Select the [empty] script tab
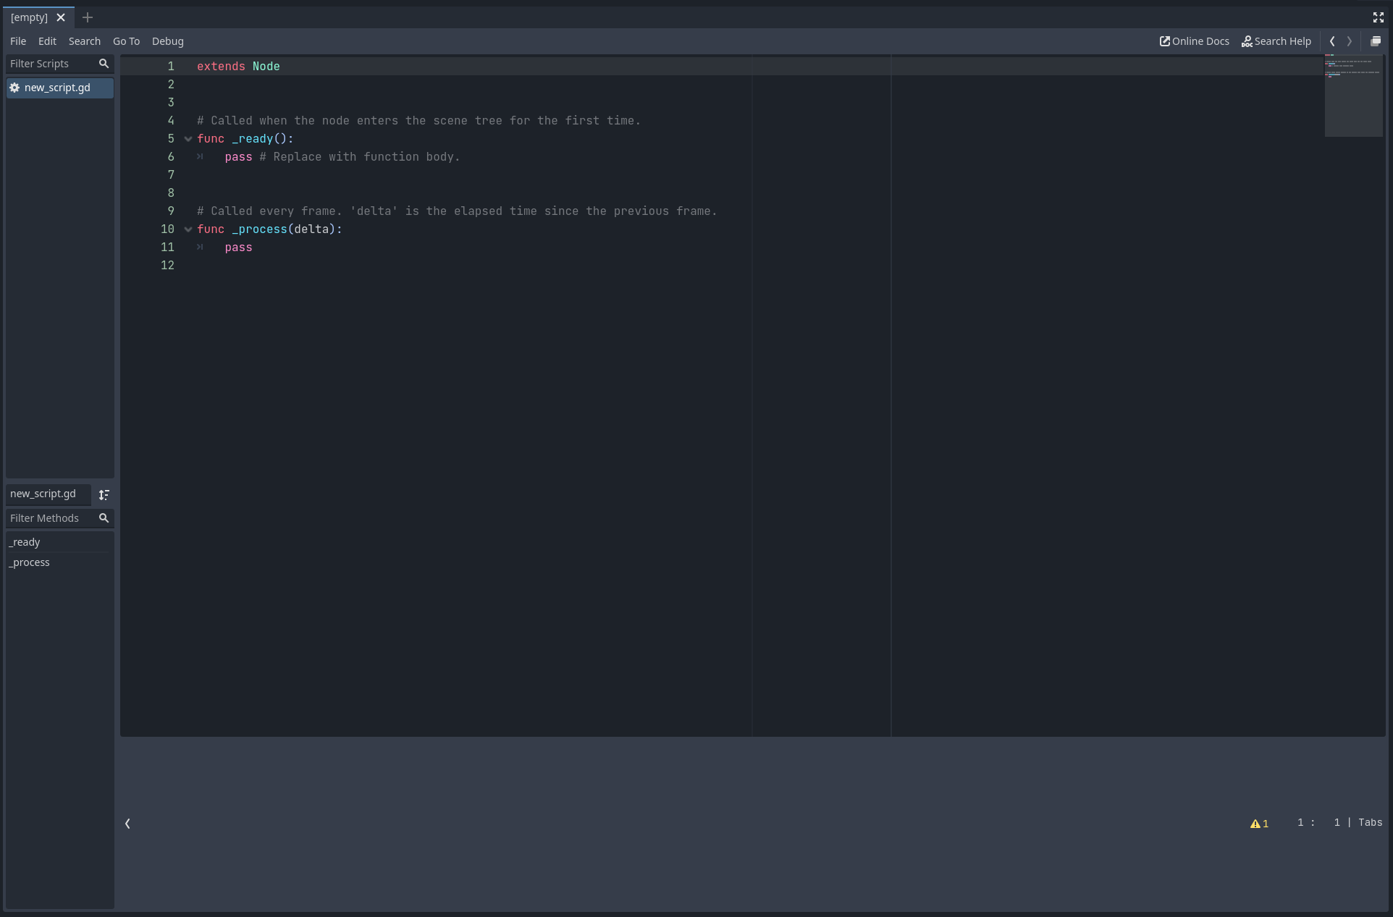Viewport: 1393px width, 917px height. click(29, 17)
